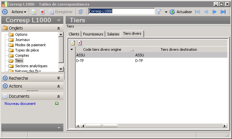The height and width of the screenshot is (139, 232).
Task: Open the filter dropdown arrow
Action: 166,12
